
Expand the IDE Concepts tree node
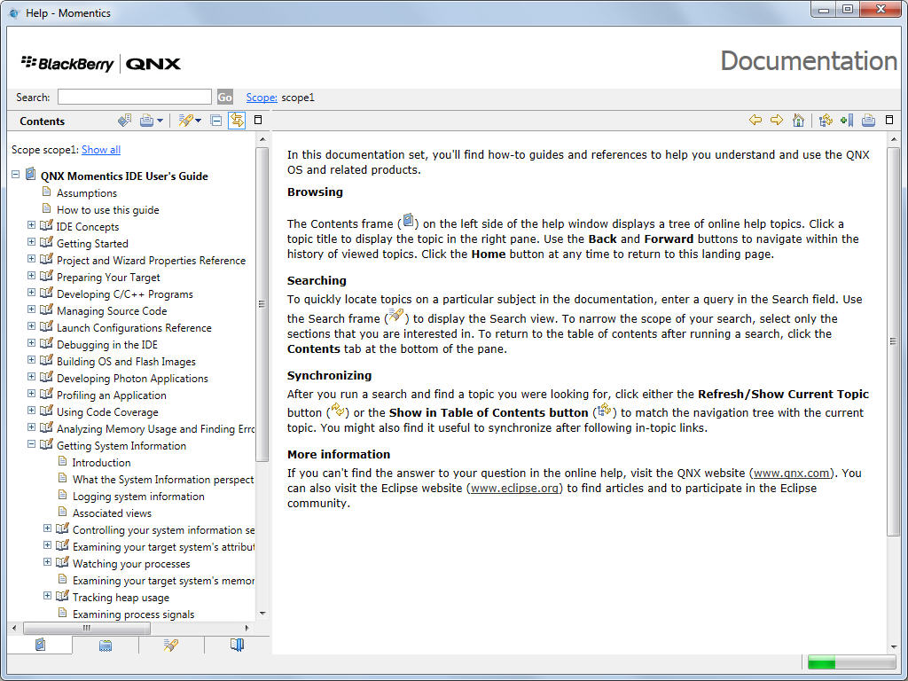pos(32,226)
